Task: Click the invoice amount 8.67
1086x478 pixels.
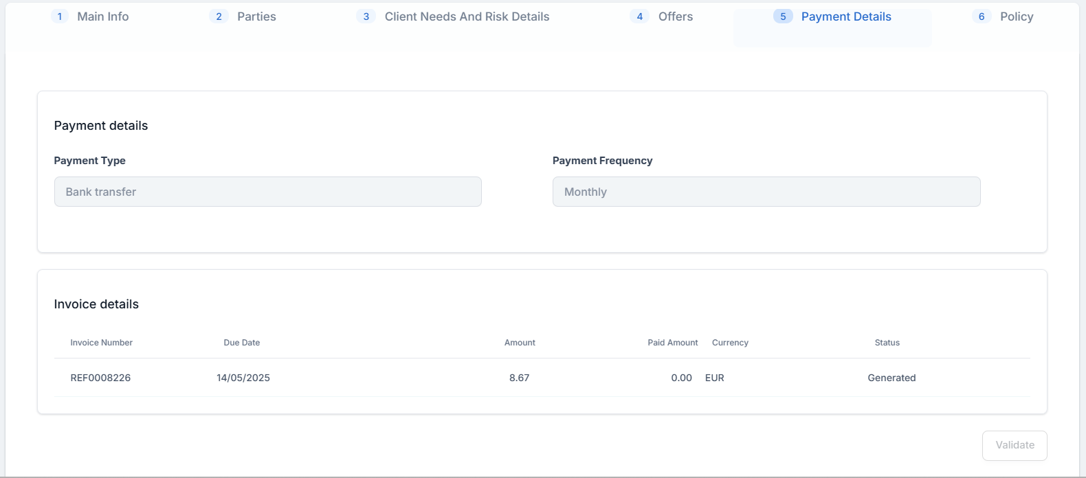Action: [519, 378]
